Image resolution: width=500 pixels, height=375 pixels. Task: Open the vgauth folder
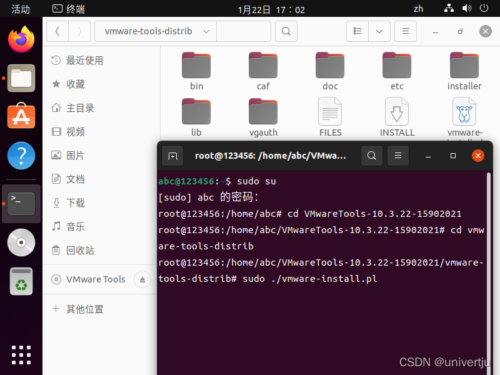click(x=263, y=117)
